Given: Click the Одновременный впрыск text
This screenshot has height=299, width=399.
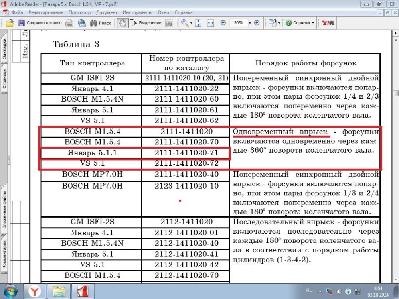Looking at the screenshot, I should (x=280, y=132).
